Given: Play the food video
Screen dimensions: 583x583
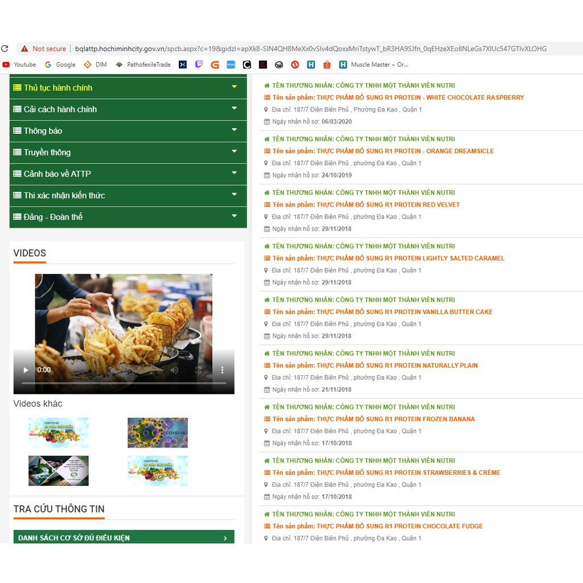Looking at the screenshot, I should point(26,370).
